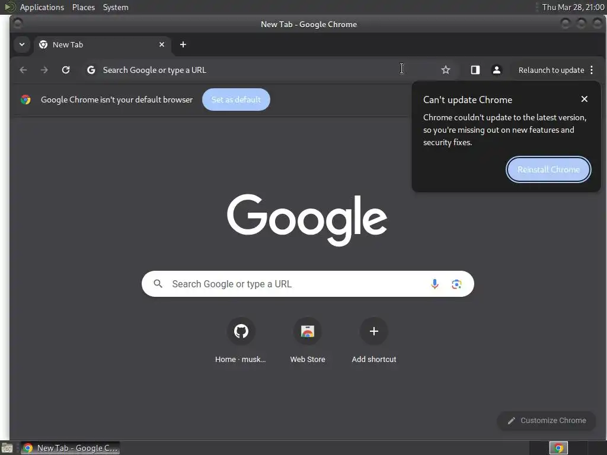Bookmark this tab with the star icon
The width and height of the screenshot is (607, 455).
446,70
